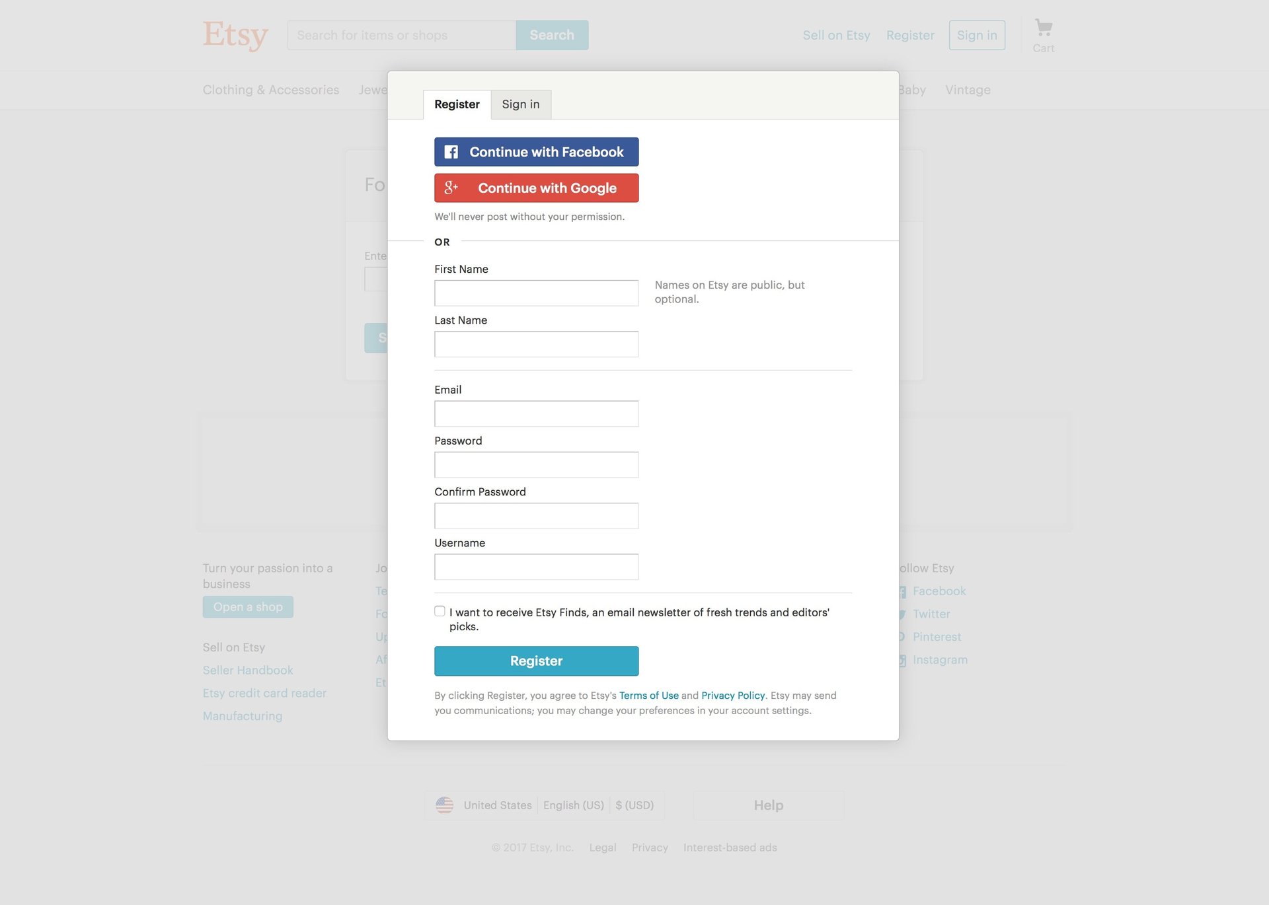The height and width of the screenshot is (905, 1269).
Task: Open the Terms of Use link
Action: pyautogui.click(x=648, y=695)
